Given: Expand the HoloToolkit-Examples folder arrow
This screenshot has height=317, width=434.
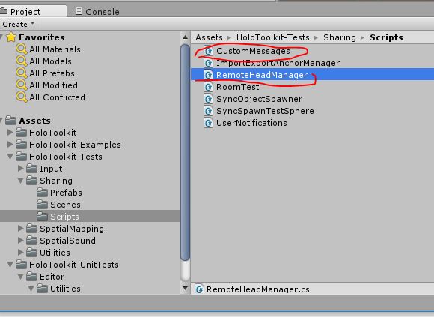Looking at the screenshot, I should (x=10, y=144).
